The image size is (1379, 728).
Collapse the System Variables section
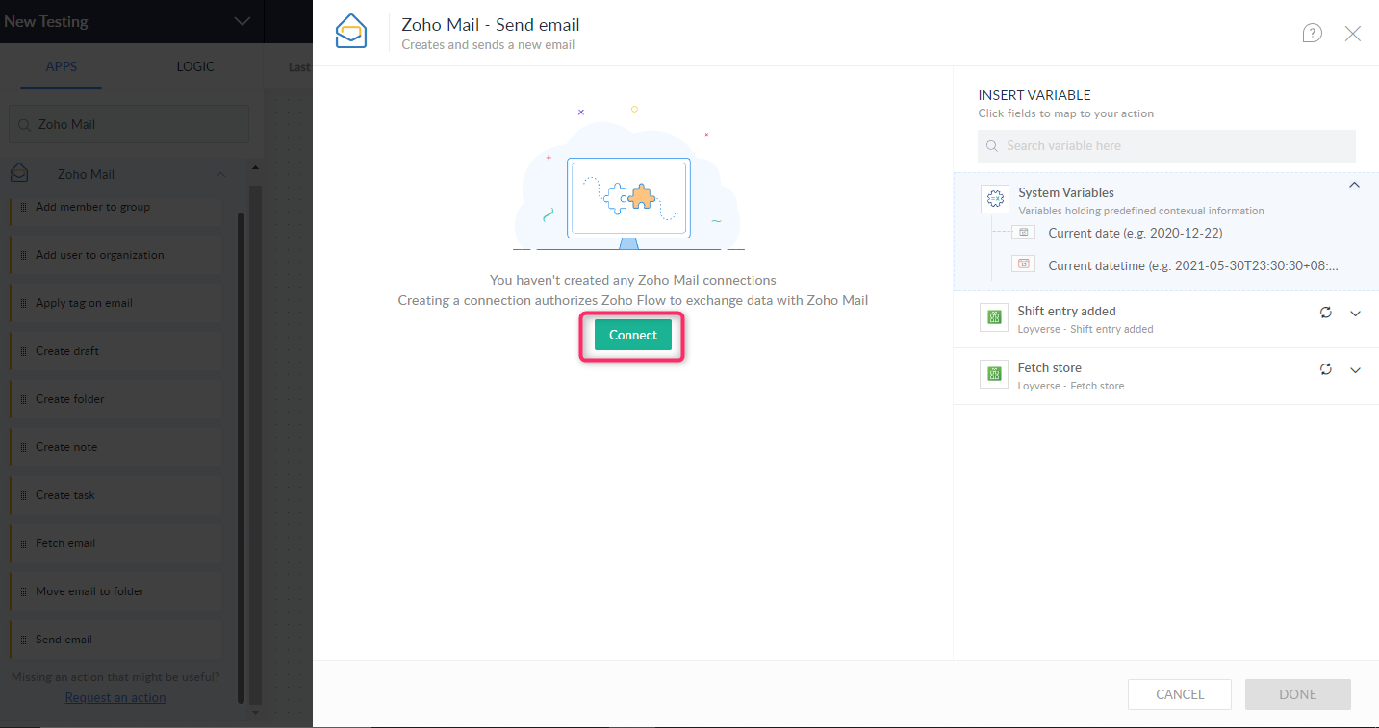(x=1354, y=185)
